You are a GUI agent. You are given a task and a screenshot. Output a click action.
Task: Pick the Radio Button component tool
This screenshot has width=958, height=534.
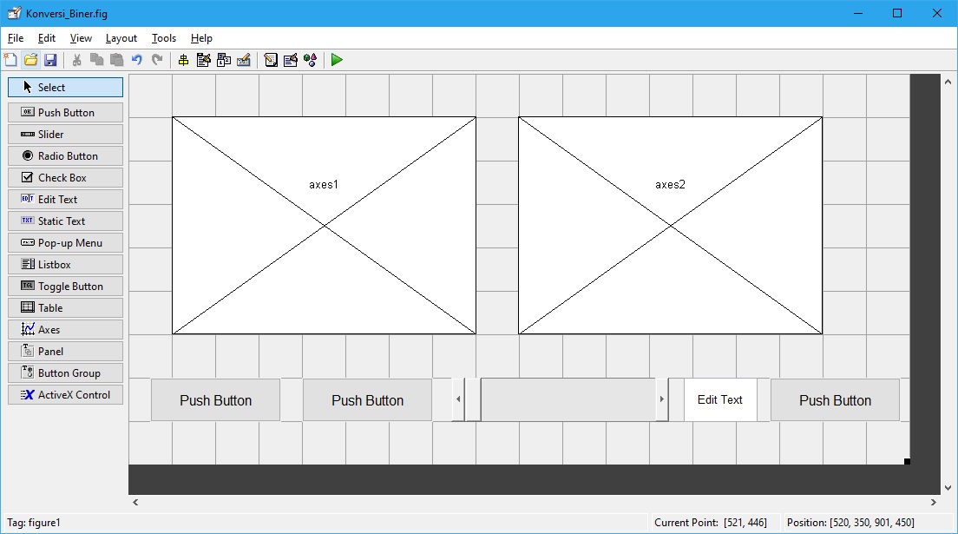click(66, 156)
